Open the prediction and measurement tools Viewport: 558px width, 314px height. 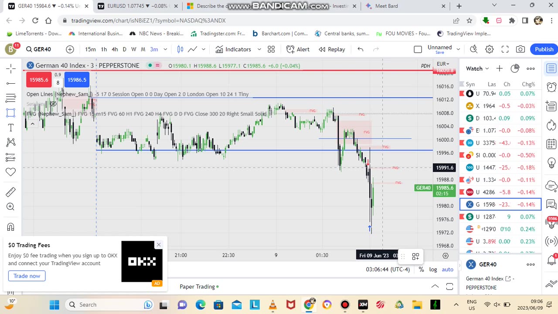(x=11, y=157)
